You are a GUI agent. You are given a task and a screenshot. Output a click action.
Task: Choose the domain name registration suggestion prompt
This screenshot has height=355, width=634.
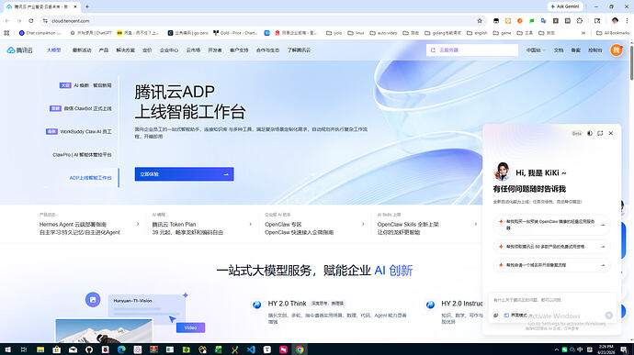[551, 265]
